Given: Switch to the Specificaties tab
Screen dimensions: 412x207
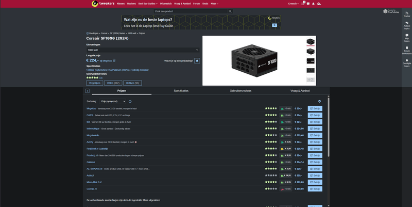Looking at the screenshot, I should click(x=181, y=91).
